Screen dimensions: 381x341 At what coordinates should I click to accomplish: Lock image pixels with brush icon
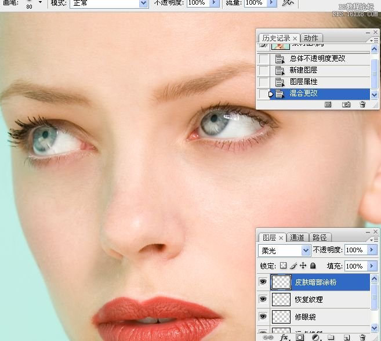tap(293, 266)
